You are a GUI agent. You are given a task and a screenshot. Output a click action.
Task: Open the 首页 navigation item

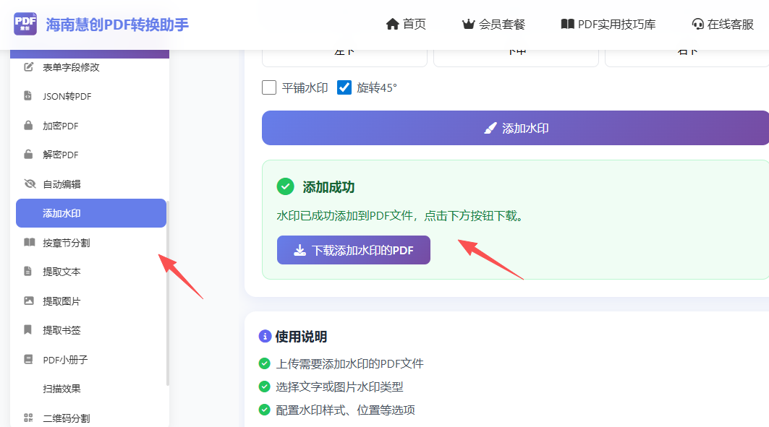coord(406,24)
